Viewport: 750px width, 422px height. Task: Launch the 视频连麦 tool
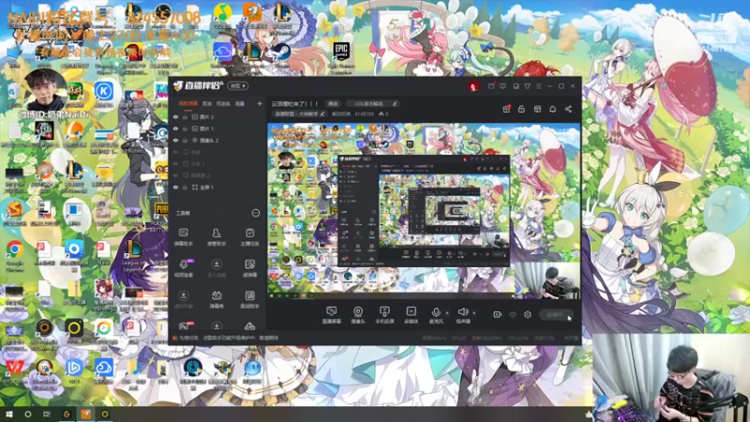tap(183, 268)
